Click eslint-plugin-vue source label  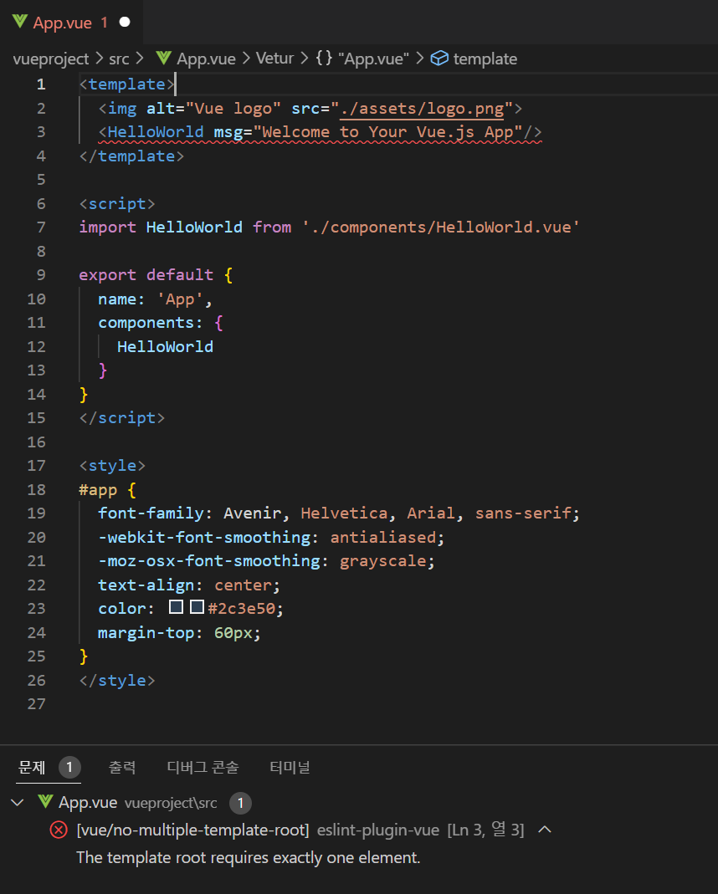pyautogui.click(x=378, y=830)
